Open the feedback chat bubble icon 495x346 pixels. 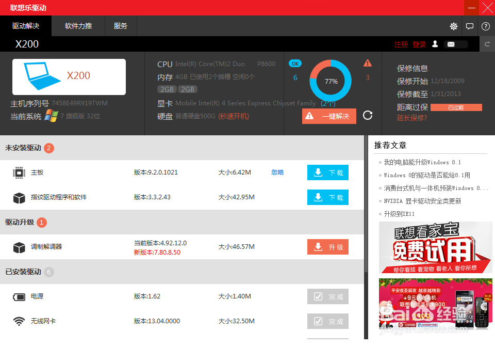click(469, 26)
